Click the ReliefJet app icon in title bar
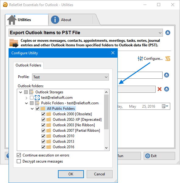Screen dimensions: 180x183 pos(5,5)
